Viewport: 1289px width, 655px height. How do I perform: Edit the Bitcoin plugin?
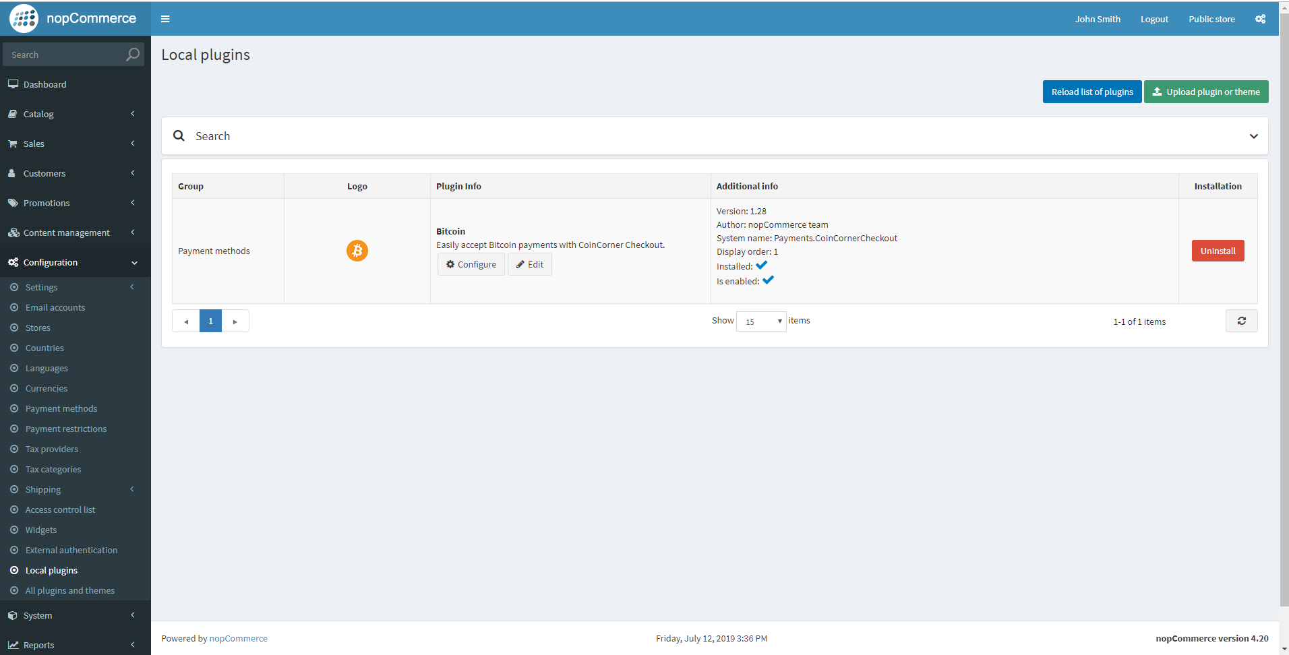pos(530,264)
